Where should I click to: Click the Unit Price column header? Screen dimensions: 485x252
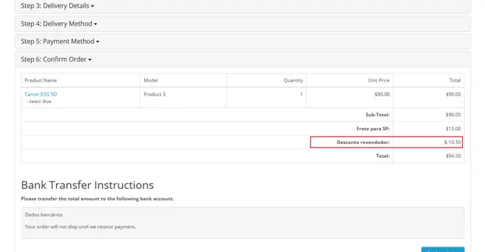[378, 80]
